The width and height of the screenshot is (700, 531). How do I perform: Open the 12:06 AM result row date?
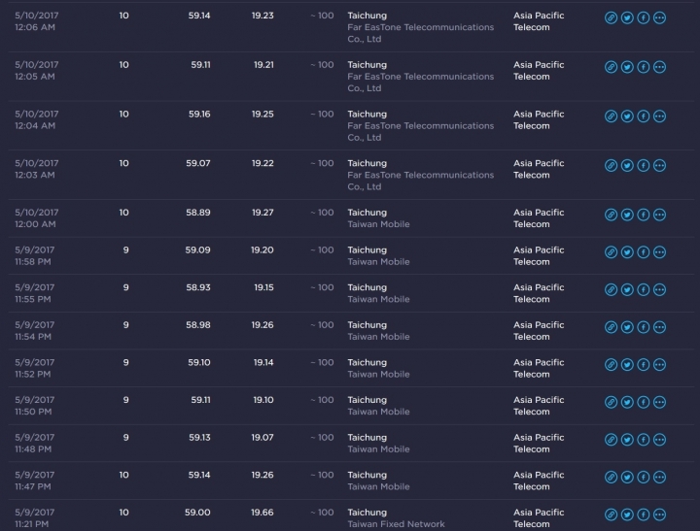(x=36, y=17)
